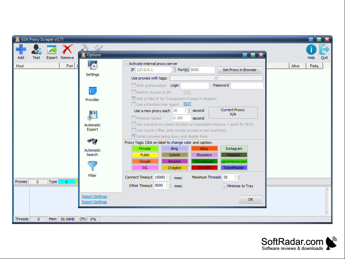Screen dimensions: 345x259
Task: Open the Settings section in Options
Action: (93, 68)
